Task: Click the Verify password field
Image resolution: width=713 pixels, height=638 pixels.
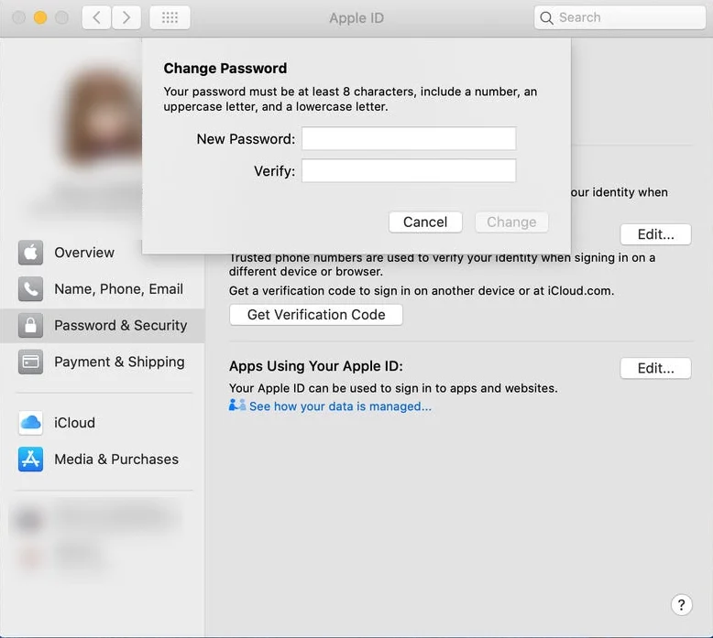Action: coord(409,171)
